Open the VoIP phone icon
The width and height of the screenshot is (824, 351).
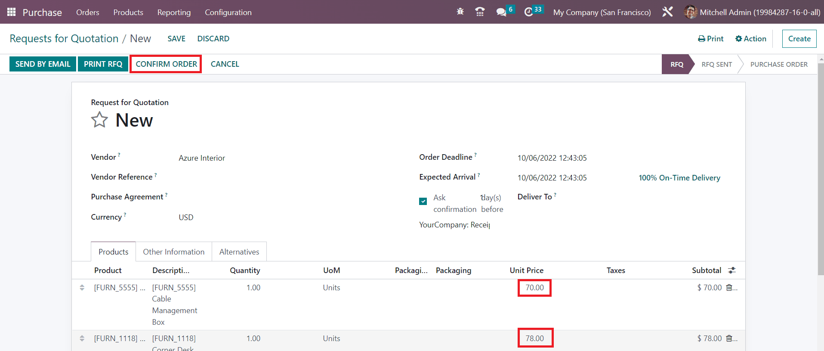coord(480,12)
